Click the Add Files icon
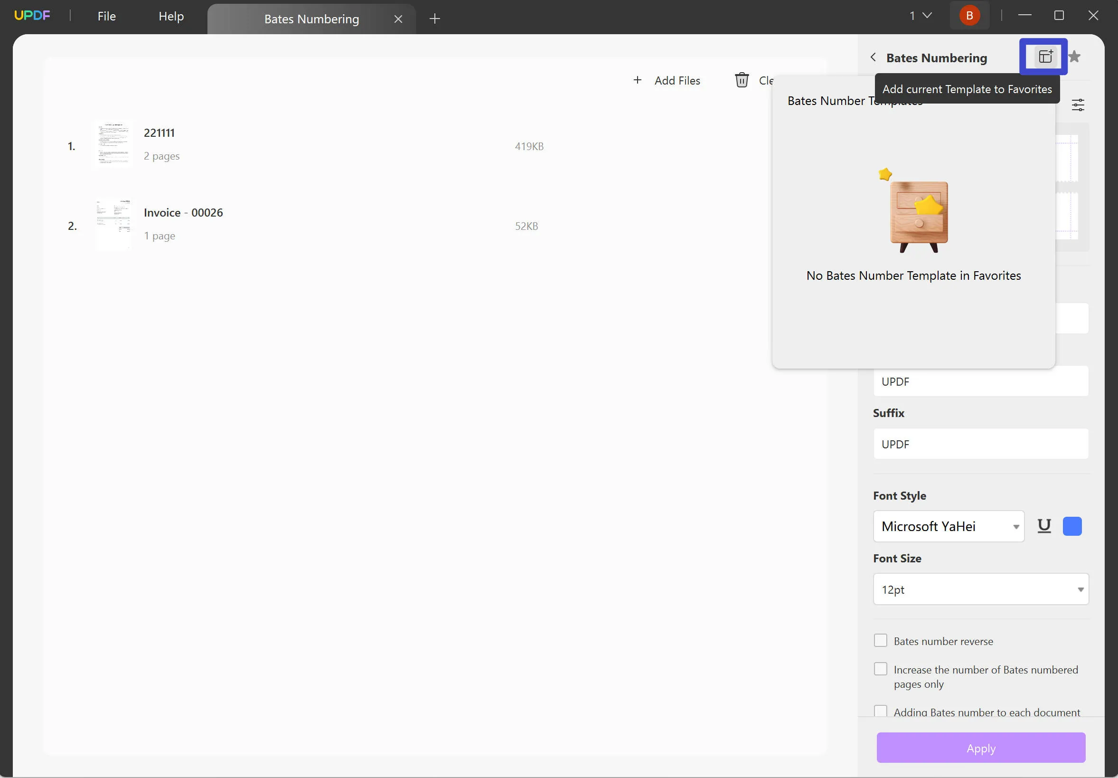The width and height of the screenshot is (1118, 778). click(637, 80)
